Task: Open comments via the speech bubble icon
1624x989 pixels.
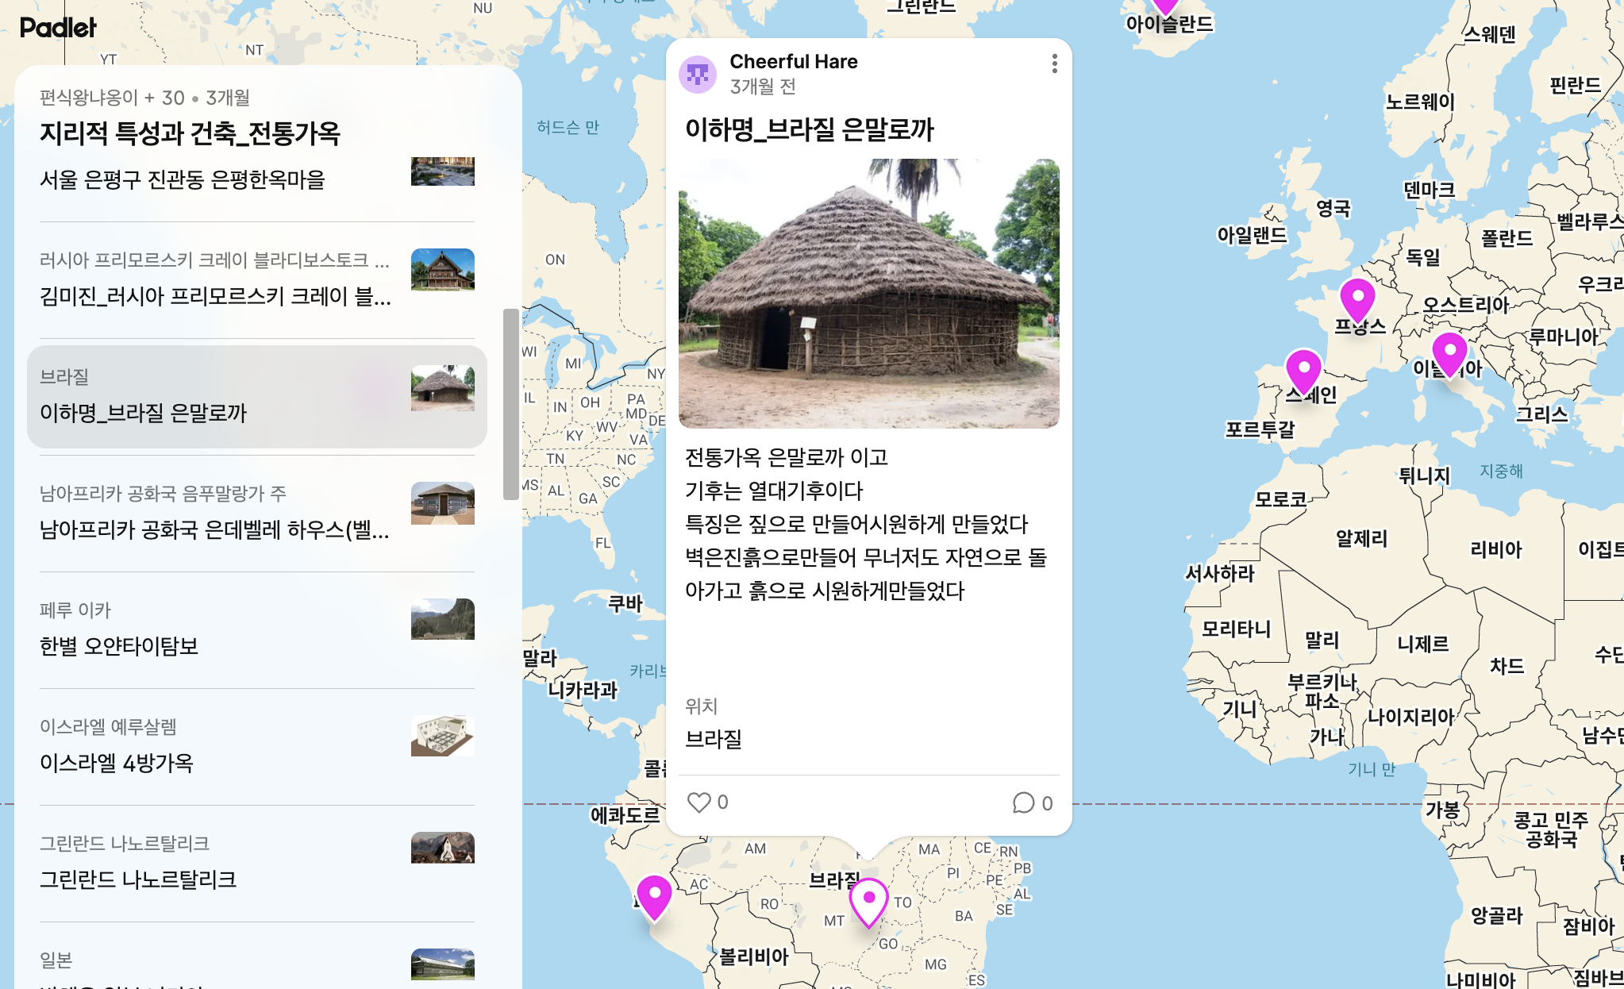Action: pyautogui.click(x=1023, y=803)
